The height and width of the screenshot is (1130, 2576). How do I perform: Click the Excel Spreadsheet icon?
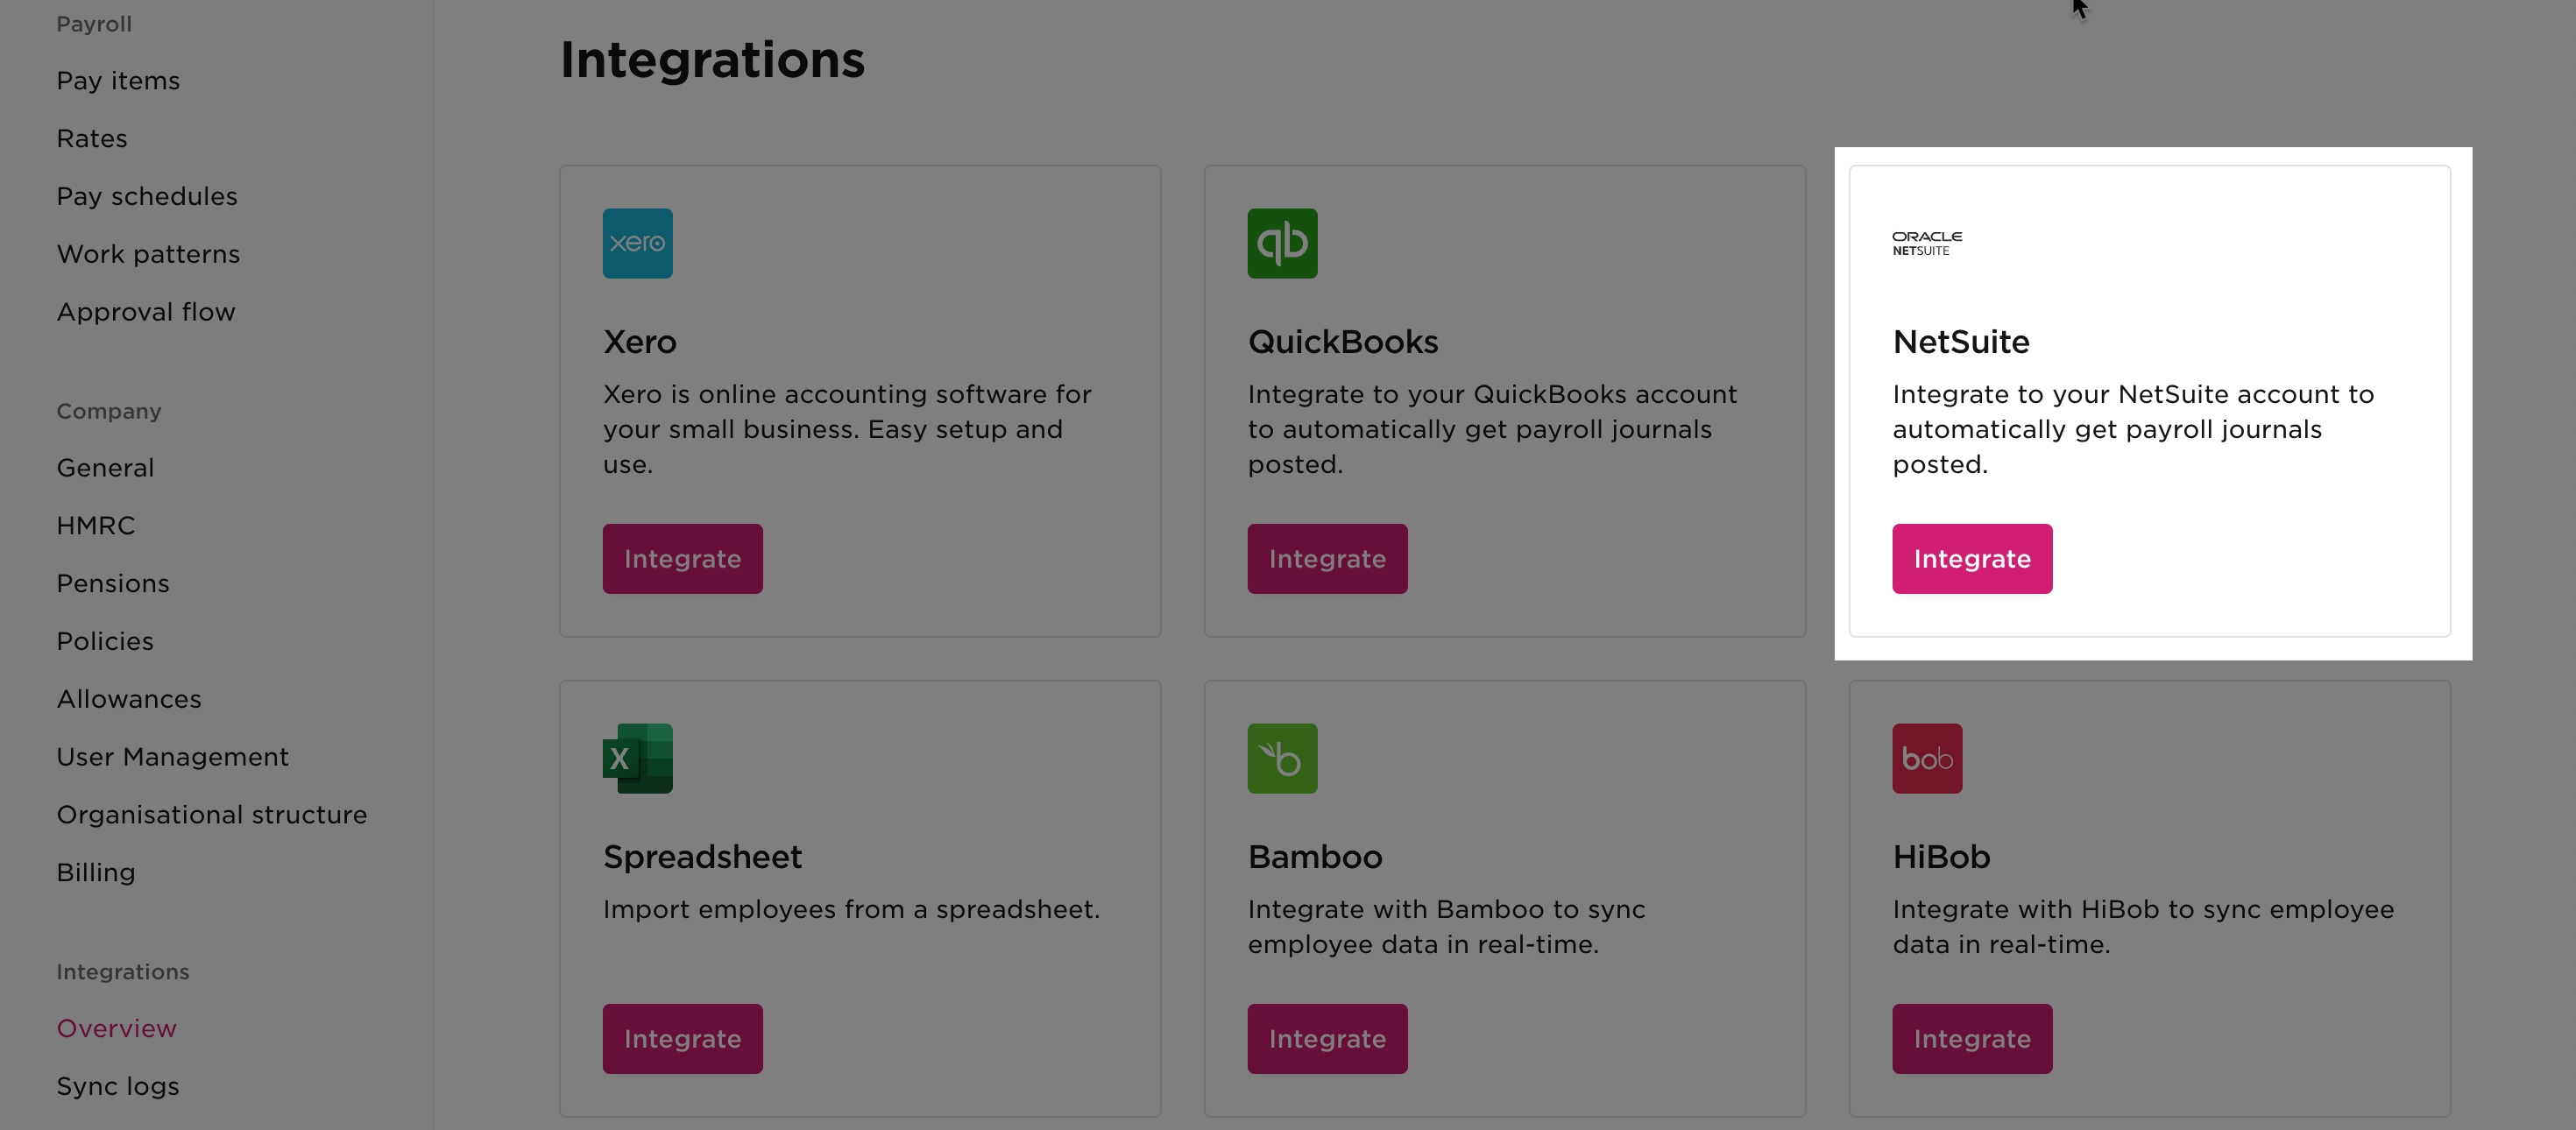pyautogui.click(x=637, y=757)
